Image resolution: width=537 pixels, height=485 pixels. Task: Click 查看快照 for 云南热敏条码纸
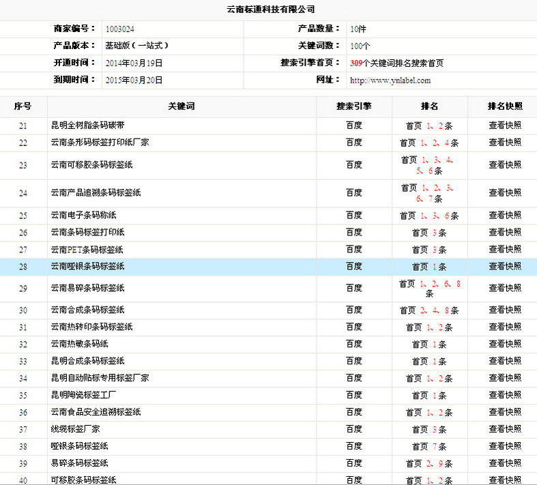tap(505, 344)
